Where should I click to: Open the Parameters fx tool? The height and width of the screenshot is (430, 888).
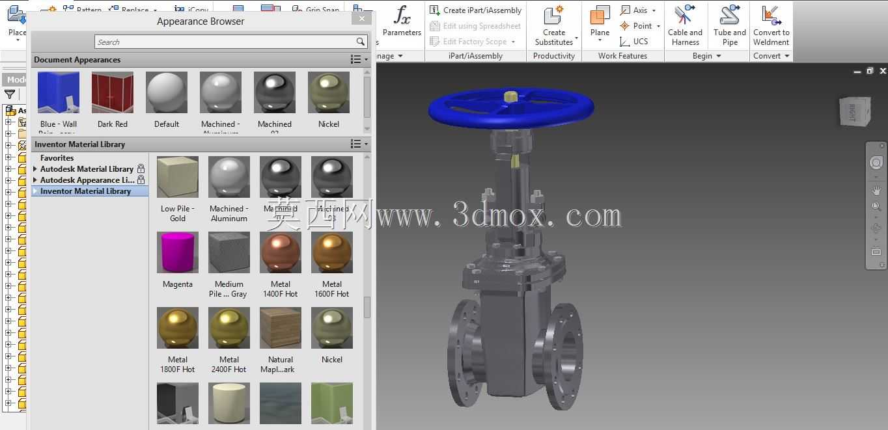click(x=402, y=21)
